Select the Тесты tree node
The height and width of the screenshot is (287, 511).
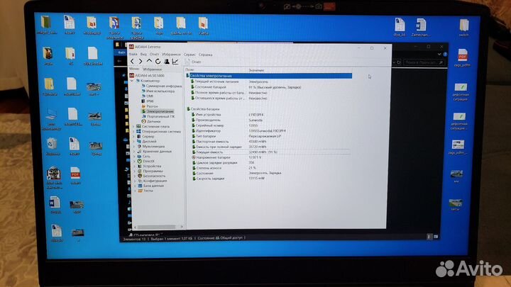[145, 191]
